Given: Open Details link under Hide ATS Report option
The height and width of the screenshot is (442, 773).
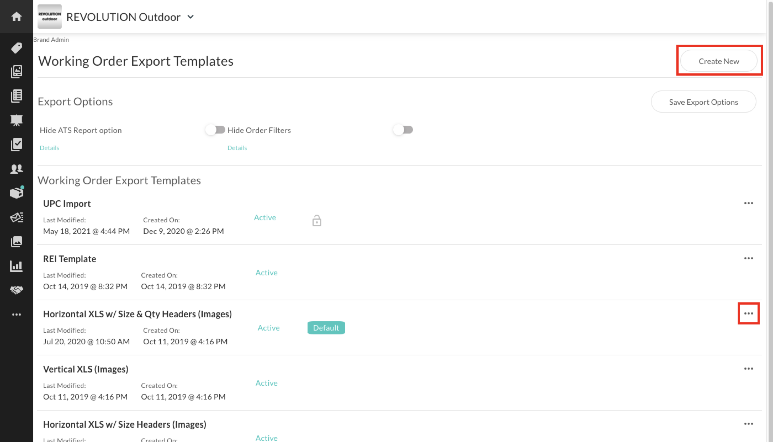Looking at the screenshot, I should click(x=49, y=148).
